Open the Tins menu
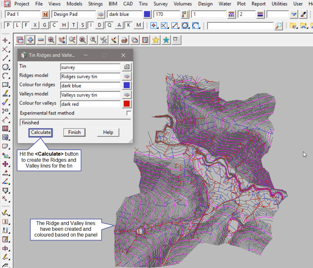The height and width of the screenshot is (268, 313). coord(143,4)
